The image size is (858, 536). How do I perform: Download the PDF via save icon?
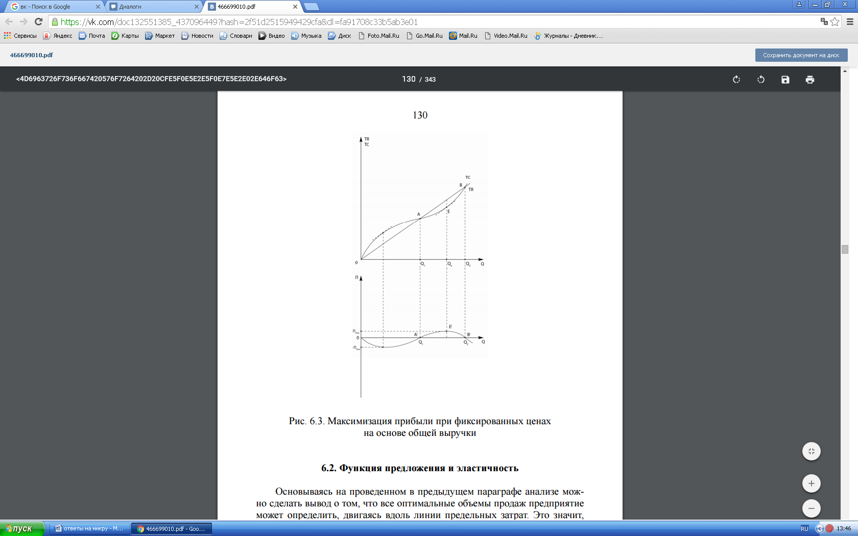[x=785, y=80]
